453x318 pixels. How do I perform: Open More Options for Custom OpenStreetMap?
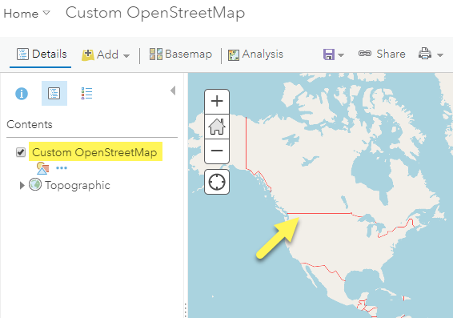pos(62,167)
